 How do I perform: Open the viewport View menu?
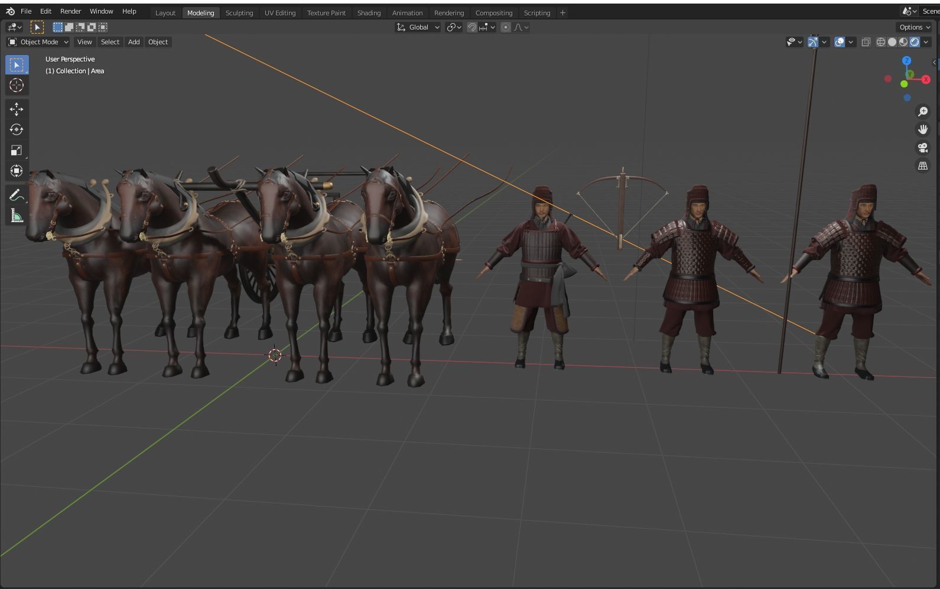[84, 42]
